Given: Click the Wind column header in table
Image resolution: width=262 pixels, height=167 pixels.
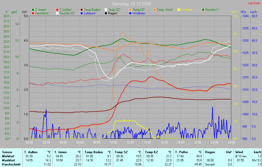Looking at the screenshot, I should point(239,152).
